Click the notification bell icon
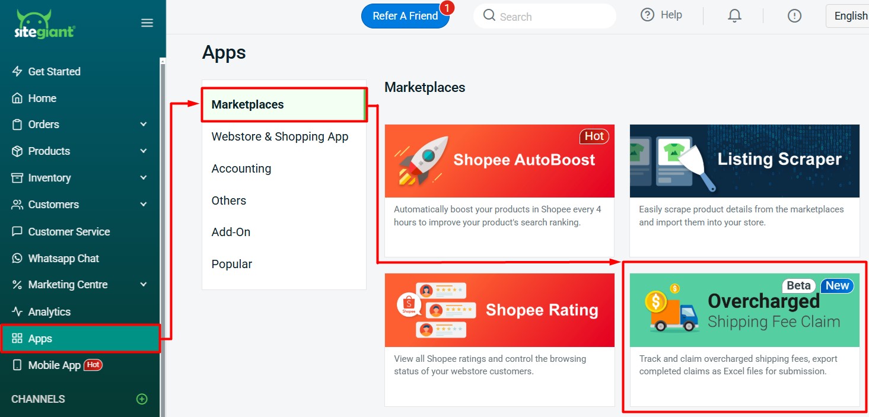Viewport: 869px width, 417px height. pos(734,15)
